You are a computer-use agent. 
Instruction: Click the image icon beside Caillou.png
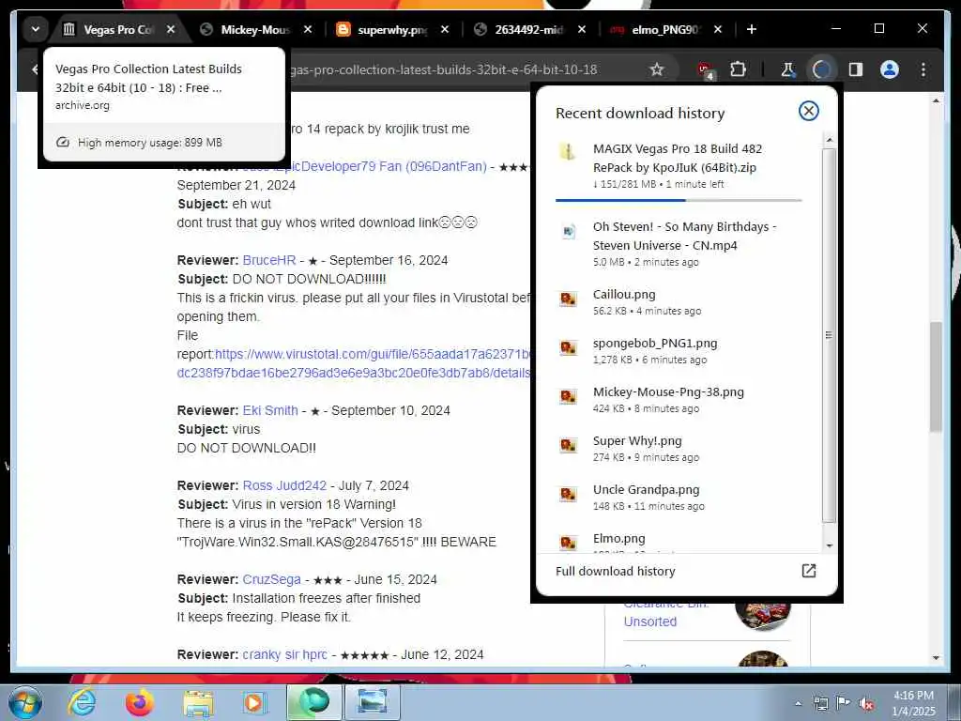click(x=568, y=299)
